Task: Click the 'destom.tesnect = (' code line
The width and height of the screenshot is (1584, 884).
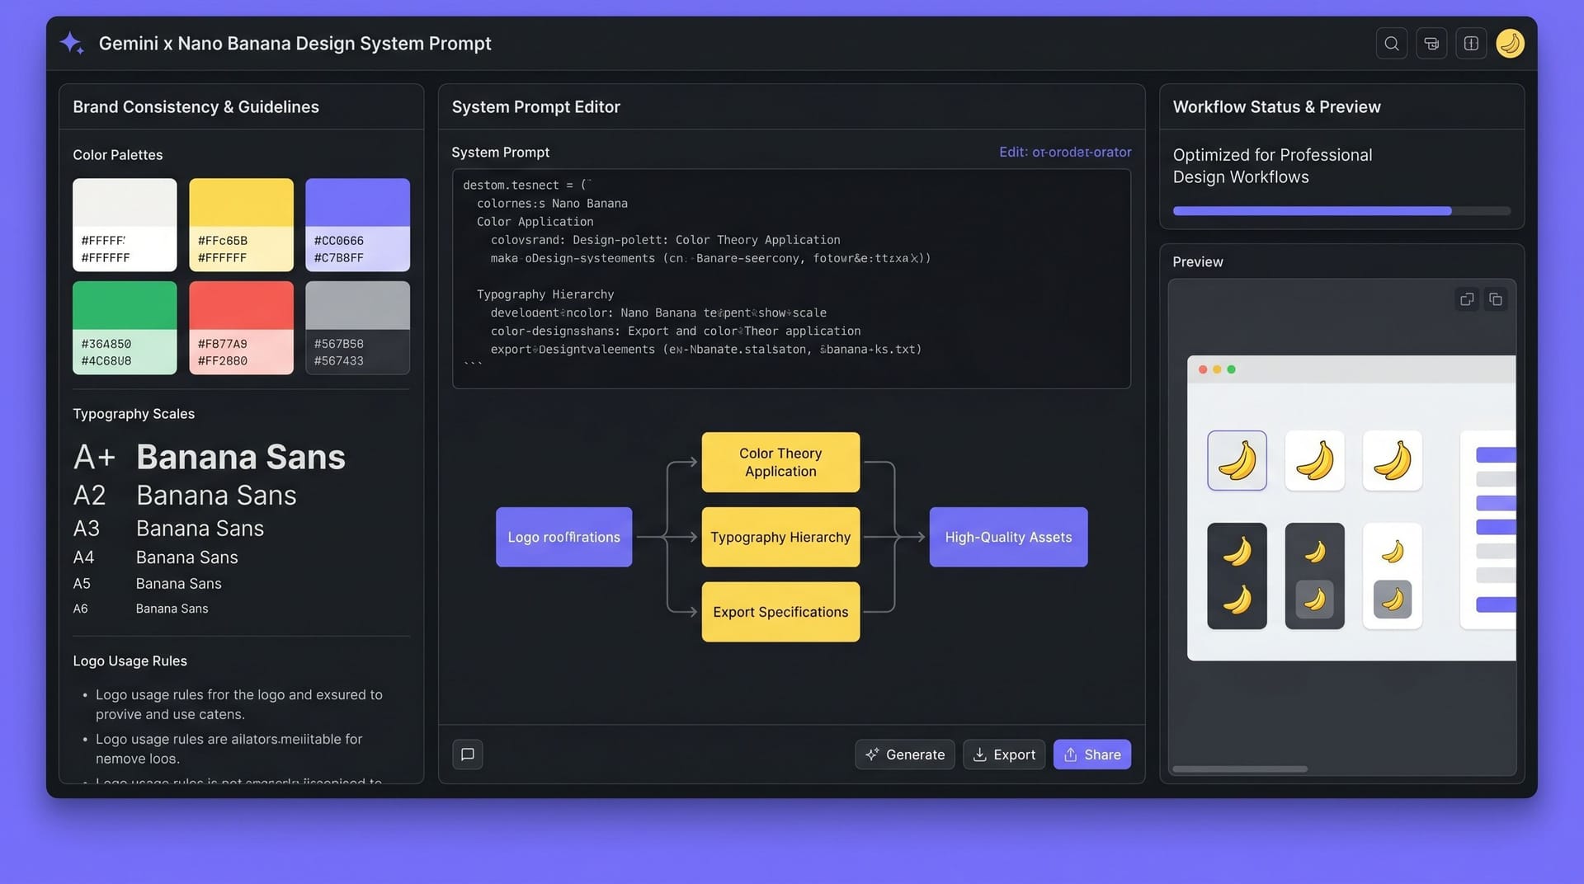Action: tap(526, 186)
